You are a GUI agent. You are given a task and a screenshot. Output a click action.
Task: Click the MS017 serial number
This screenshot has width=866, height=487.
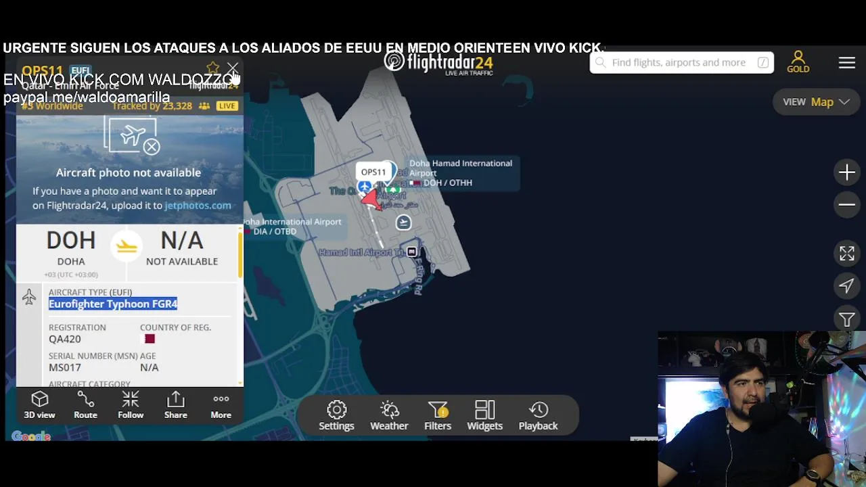pos(65,367)
